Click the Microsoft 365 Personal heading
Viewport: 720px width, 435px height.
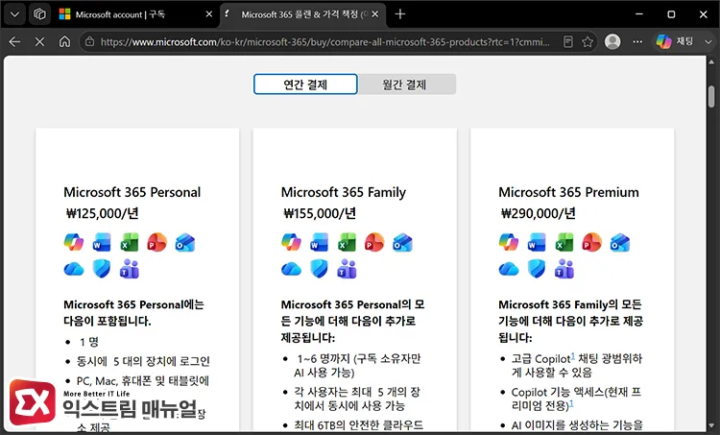coord(132,192)
